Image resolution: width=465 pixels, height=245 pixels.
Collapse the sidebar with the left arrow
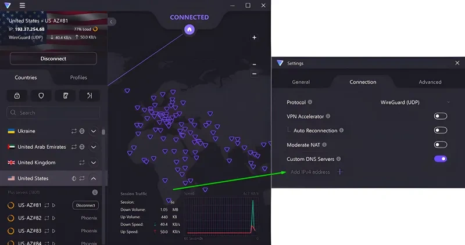[x=112, y=21]
